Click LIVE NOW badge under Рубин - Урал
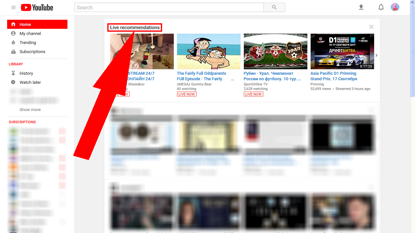Viewport: 415px width, 233px height. click(254, 94)
